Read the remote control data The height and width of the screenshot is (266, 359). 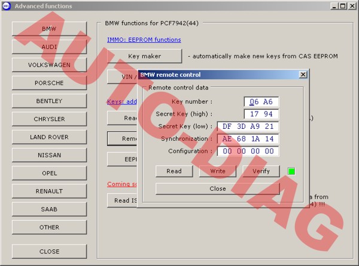click(x=174, y=171)
